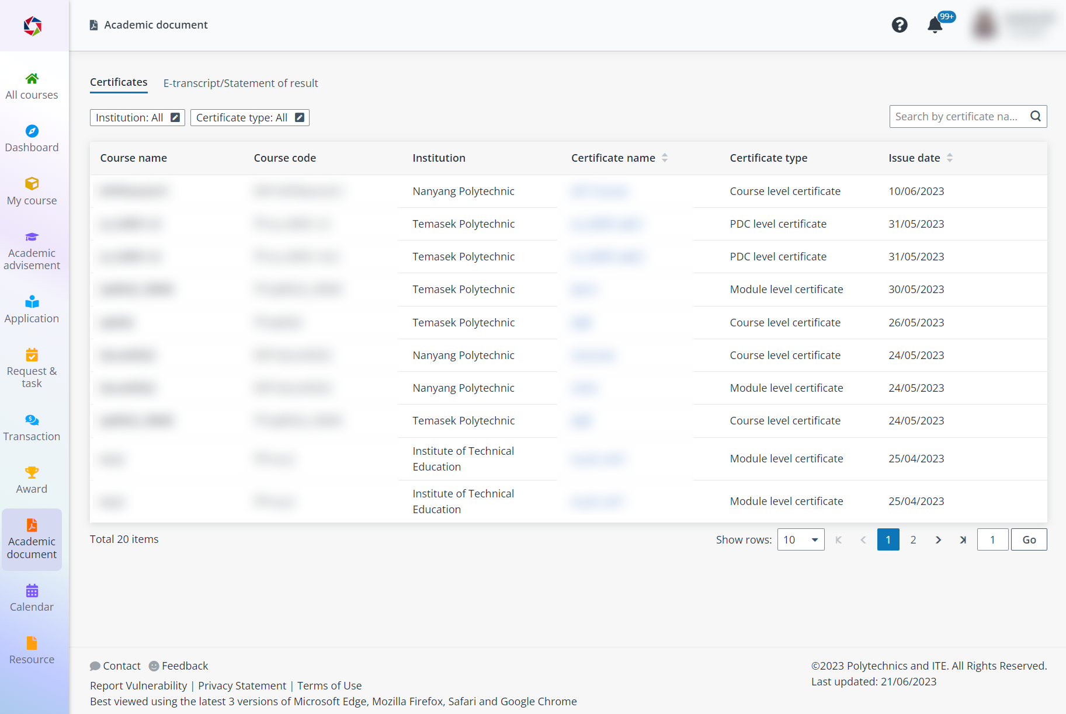Sort by Issue date column

(950, 158)
